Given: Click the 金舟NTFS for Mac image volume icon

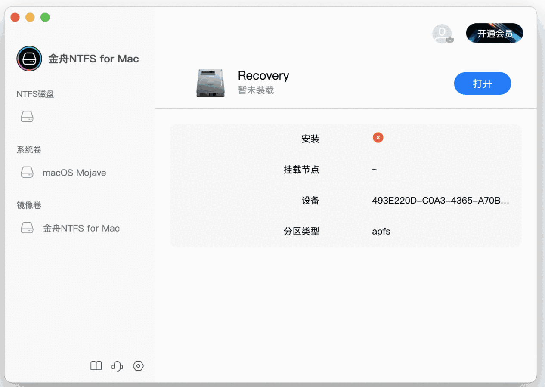Looking at the screenshot, I should click(27, 228).
